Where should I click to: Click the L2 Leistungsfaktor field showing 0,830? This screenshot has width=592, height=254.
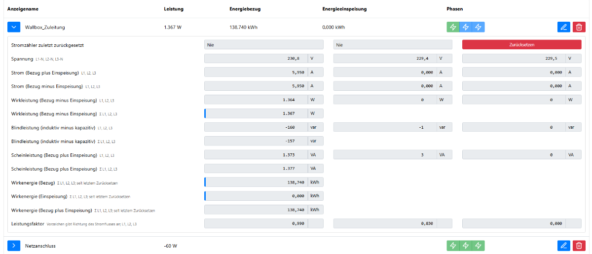pyautogui.click(x=385, y=223)
